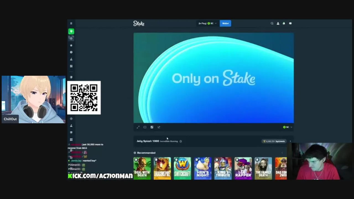Open the live stats chart icon
Screen dimensions: 354x199
152,127
